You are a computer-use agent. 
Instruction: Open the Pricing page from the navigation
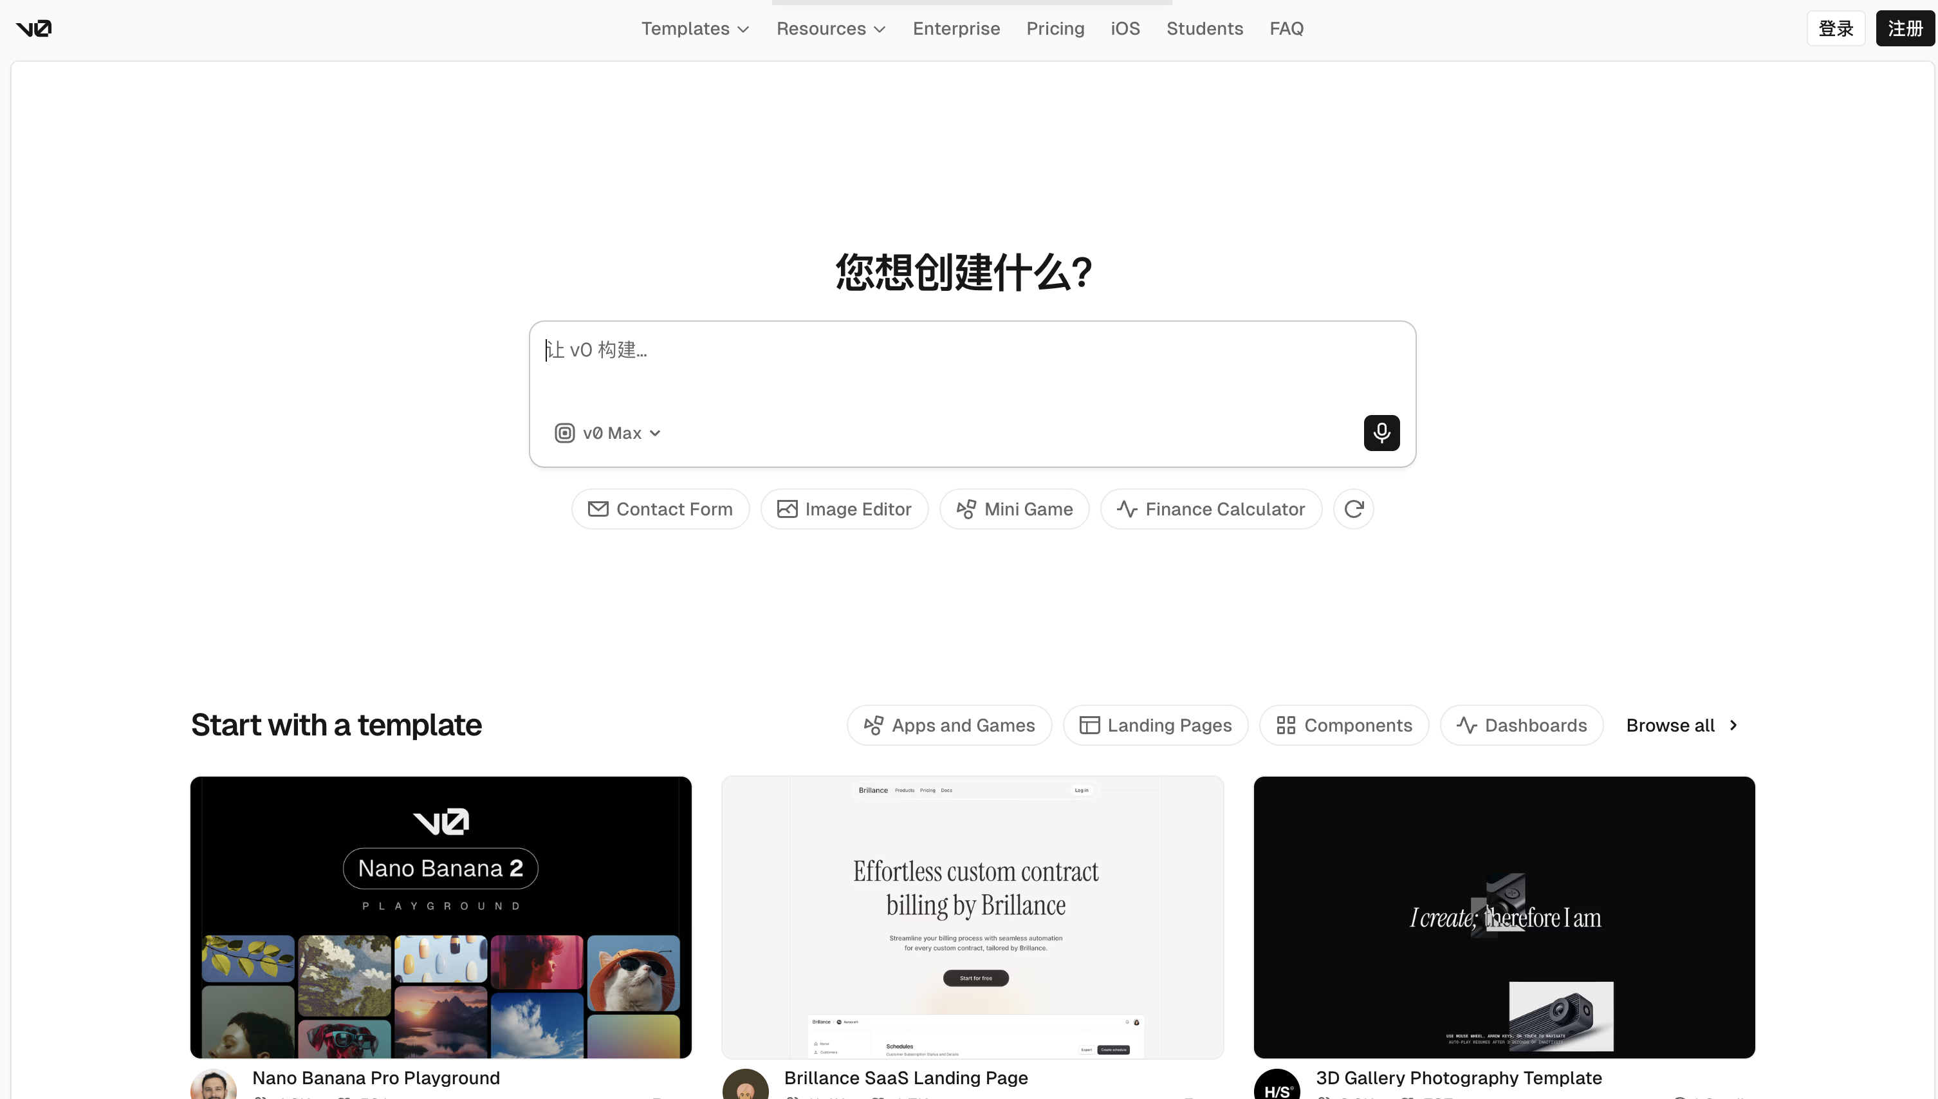(1055, 28)
